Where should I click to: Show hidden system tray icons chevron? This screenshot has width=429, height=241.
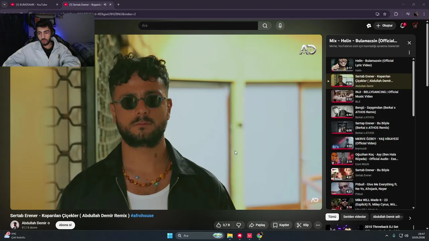point(387,236)
